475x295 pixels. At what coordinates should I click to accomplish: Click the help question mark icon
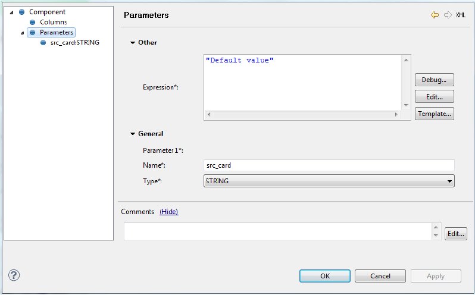14,275
